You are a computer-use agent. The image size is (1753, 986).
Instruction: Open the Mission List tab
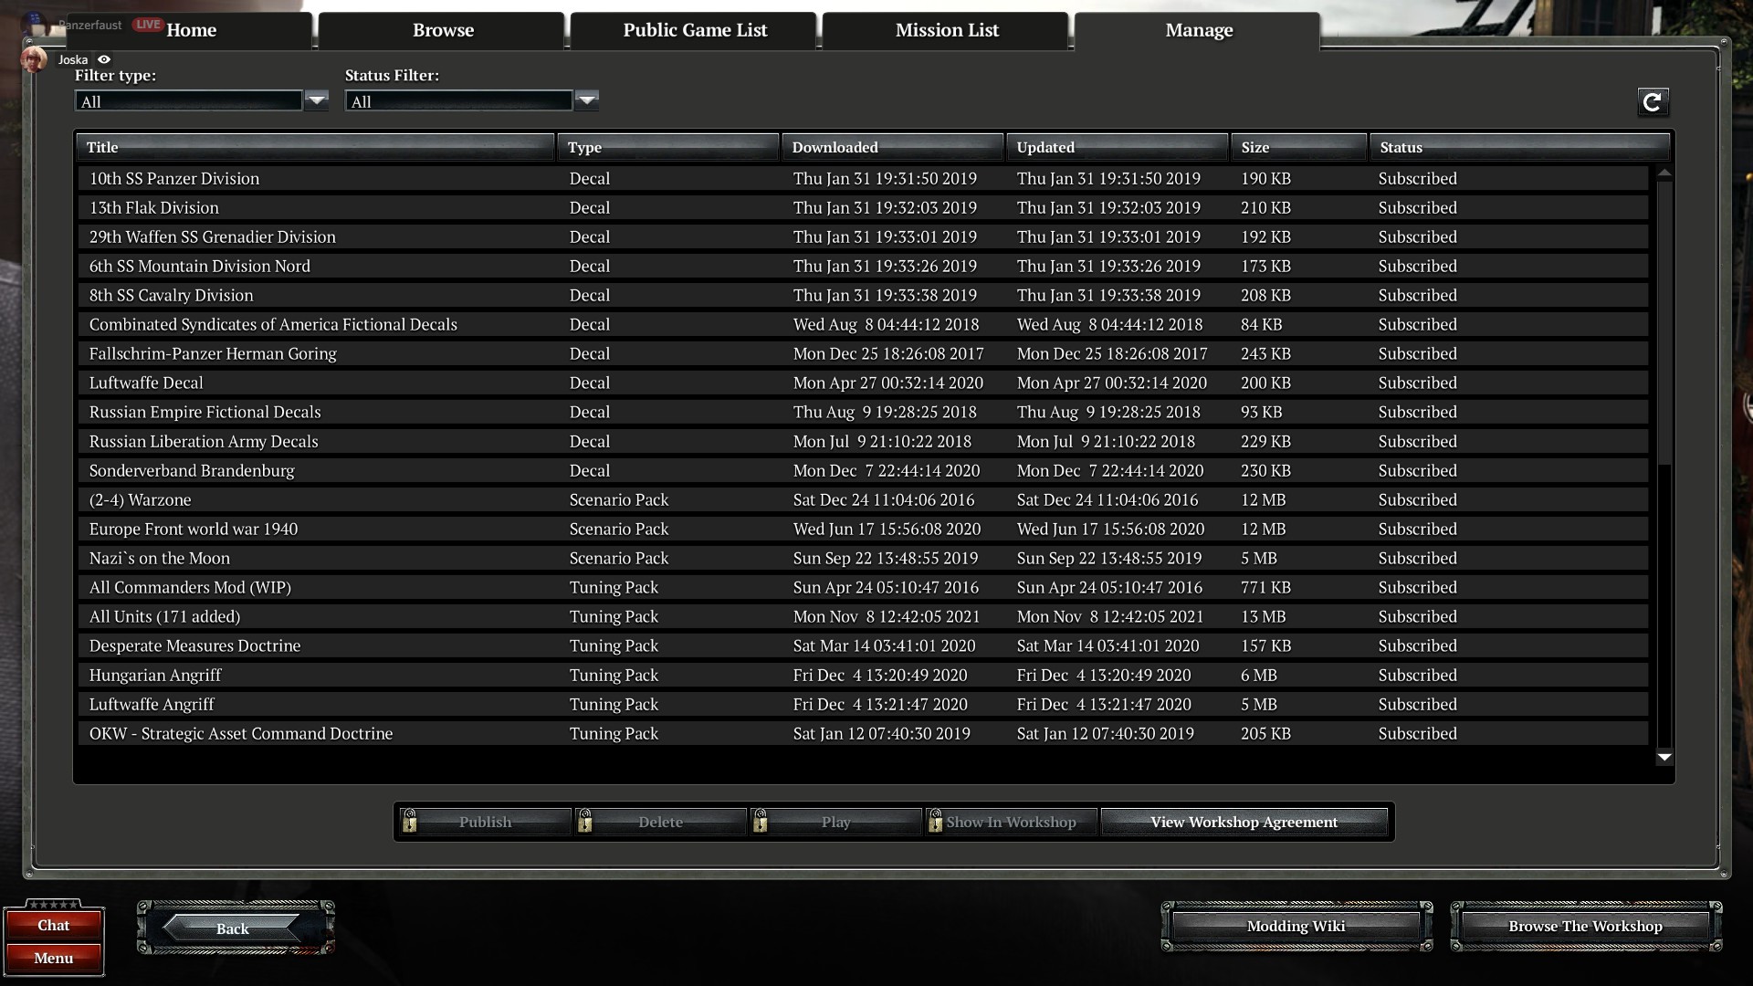[947, 30]
